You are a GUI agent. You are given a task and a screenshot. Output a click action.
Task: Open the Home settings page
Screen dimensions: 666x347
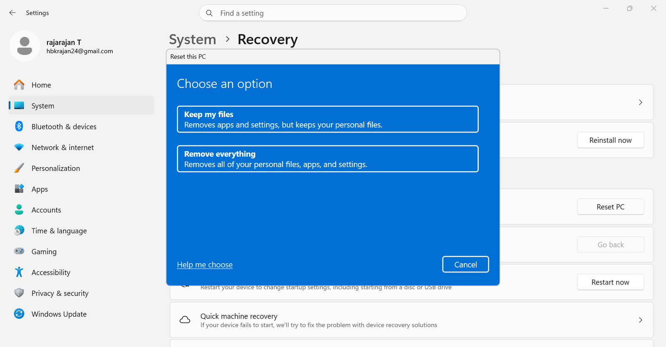tap(81, 85)
